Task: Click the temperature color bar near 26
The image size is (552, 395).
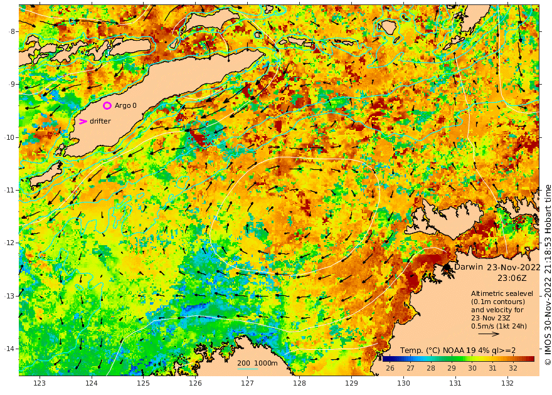Action: point(390,359)
